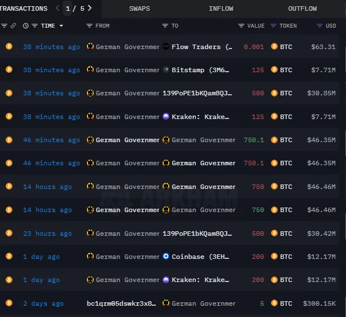The image size is (346, 317).
Task: Switch to the SWAPS tab
Action: click(139, 8)
